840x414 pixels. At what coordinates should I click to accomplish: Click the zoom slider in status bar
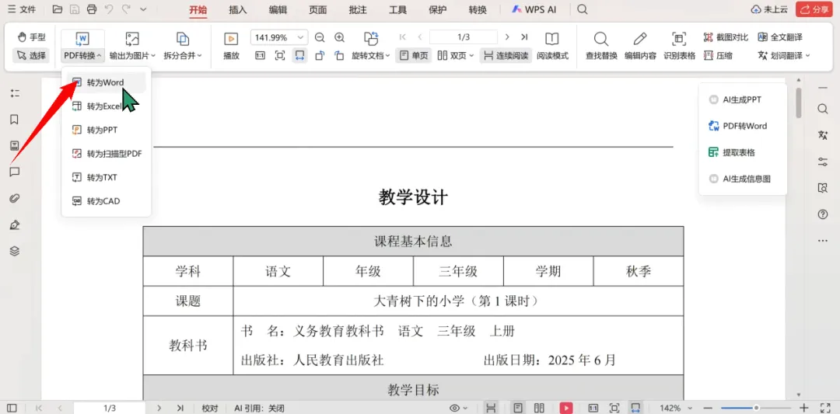(x=755, y=408)
